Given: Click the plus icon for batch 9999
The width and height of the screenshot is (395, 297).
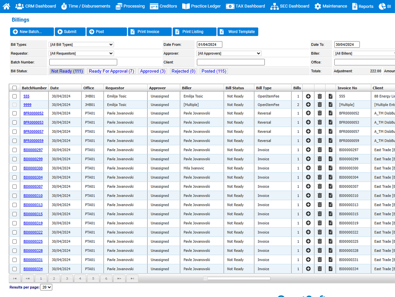Looking at the screenshot, I should tap(308, 105).
